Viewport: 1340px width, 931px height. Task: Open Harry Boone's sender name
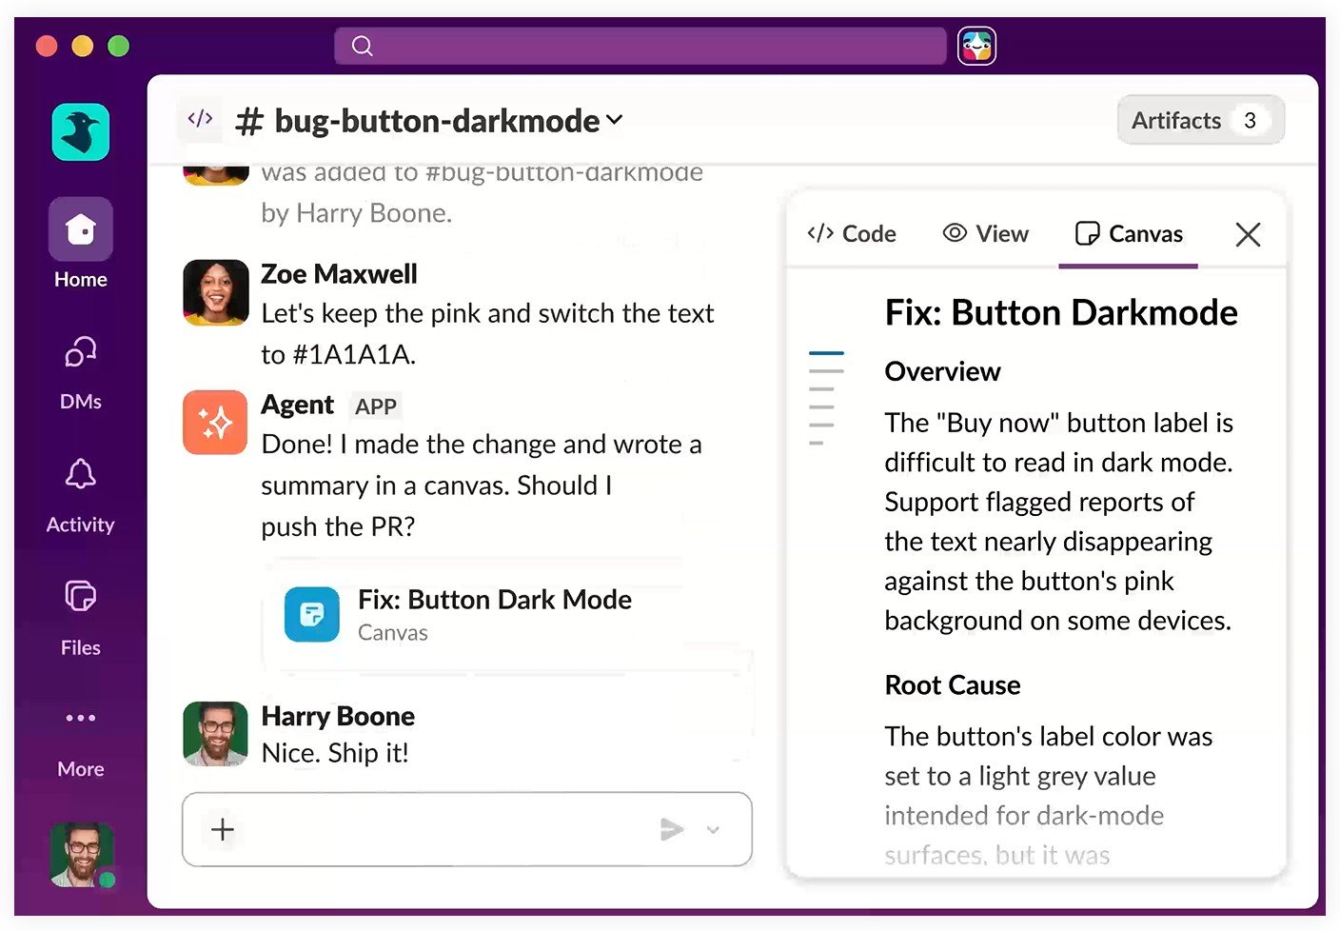pyautogui.click(x=338, y=716)
